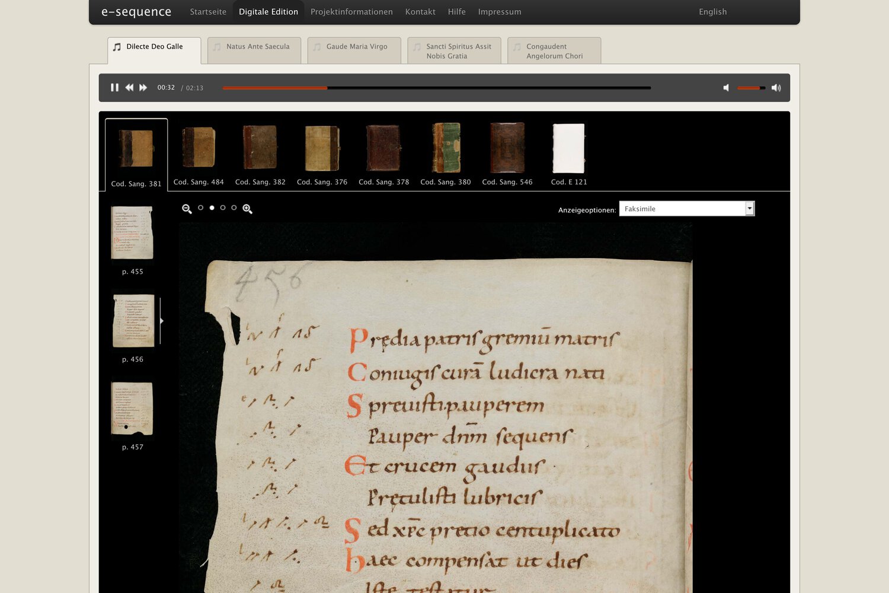
Task: Select the Cod. Sang. 378 manuscript
Action: (x=383, y=154)
